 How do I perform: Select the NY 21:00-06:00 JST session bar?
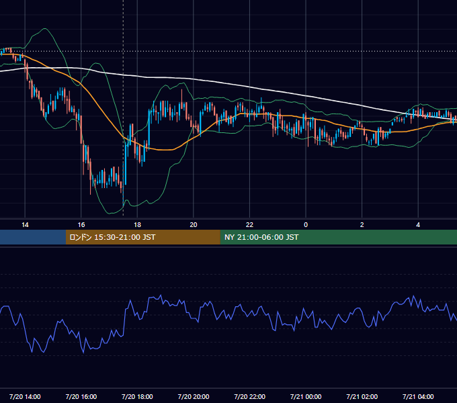coord(338,237)
